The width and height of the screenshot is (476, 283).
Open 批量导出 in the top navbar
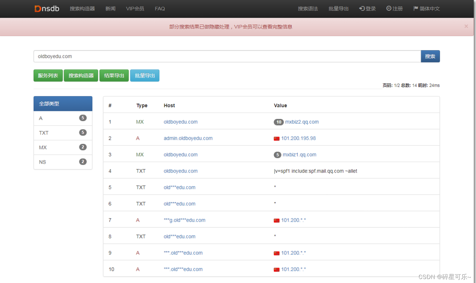(338, 9)
